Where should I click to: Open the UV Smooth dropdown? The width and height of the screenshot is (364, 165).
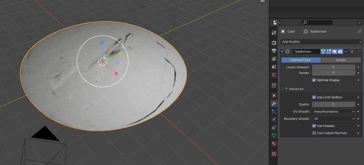coord(333,112)
